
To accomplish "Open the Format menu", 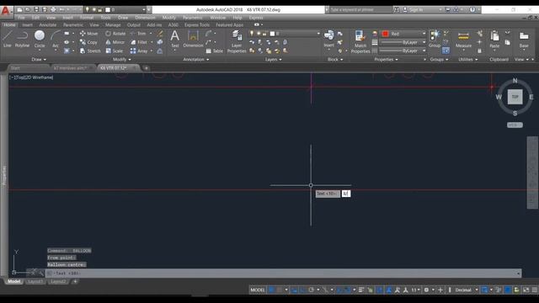I will pos(87,18).
